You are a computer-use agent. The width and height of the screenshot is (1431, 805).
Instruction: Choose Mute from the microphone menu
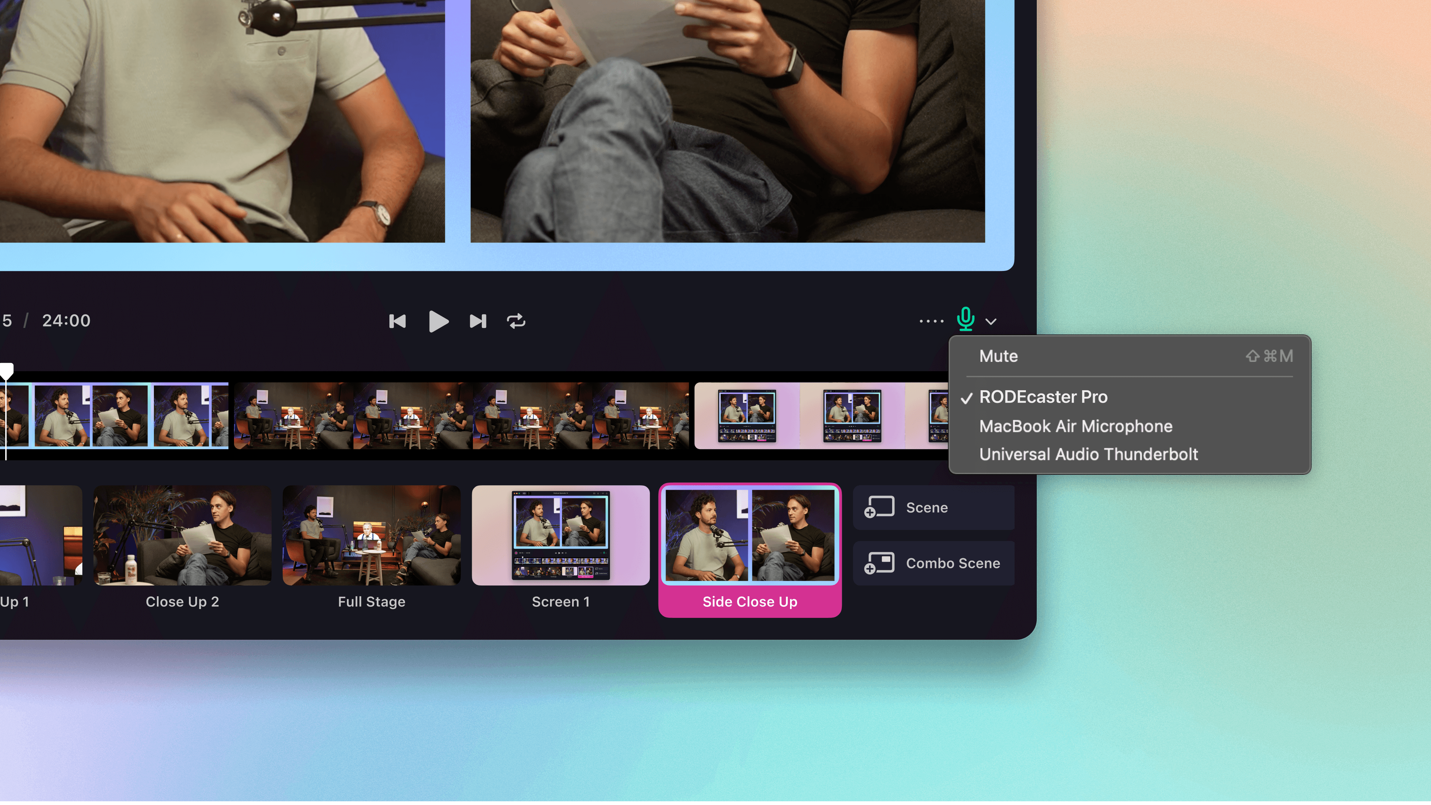998,356
